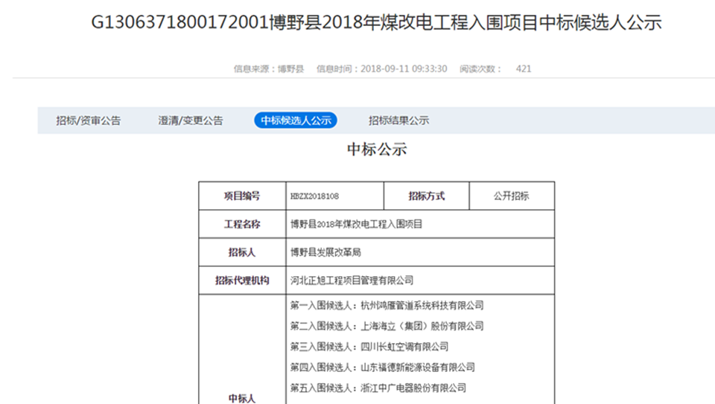The image size is (715, 404).
Task: Click the 工程名称 label cell
Action: tap(242, 224)
